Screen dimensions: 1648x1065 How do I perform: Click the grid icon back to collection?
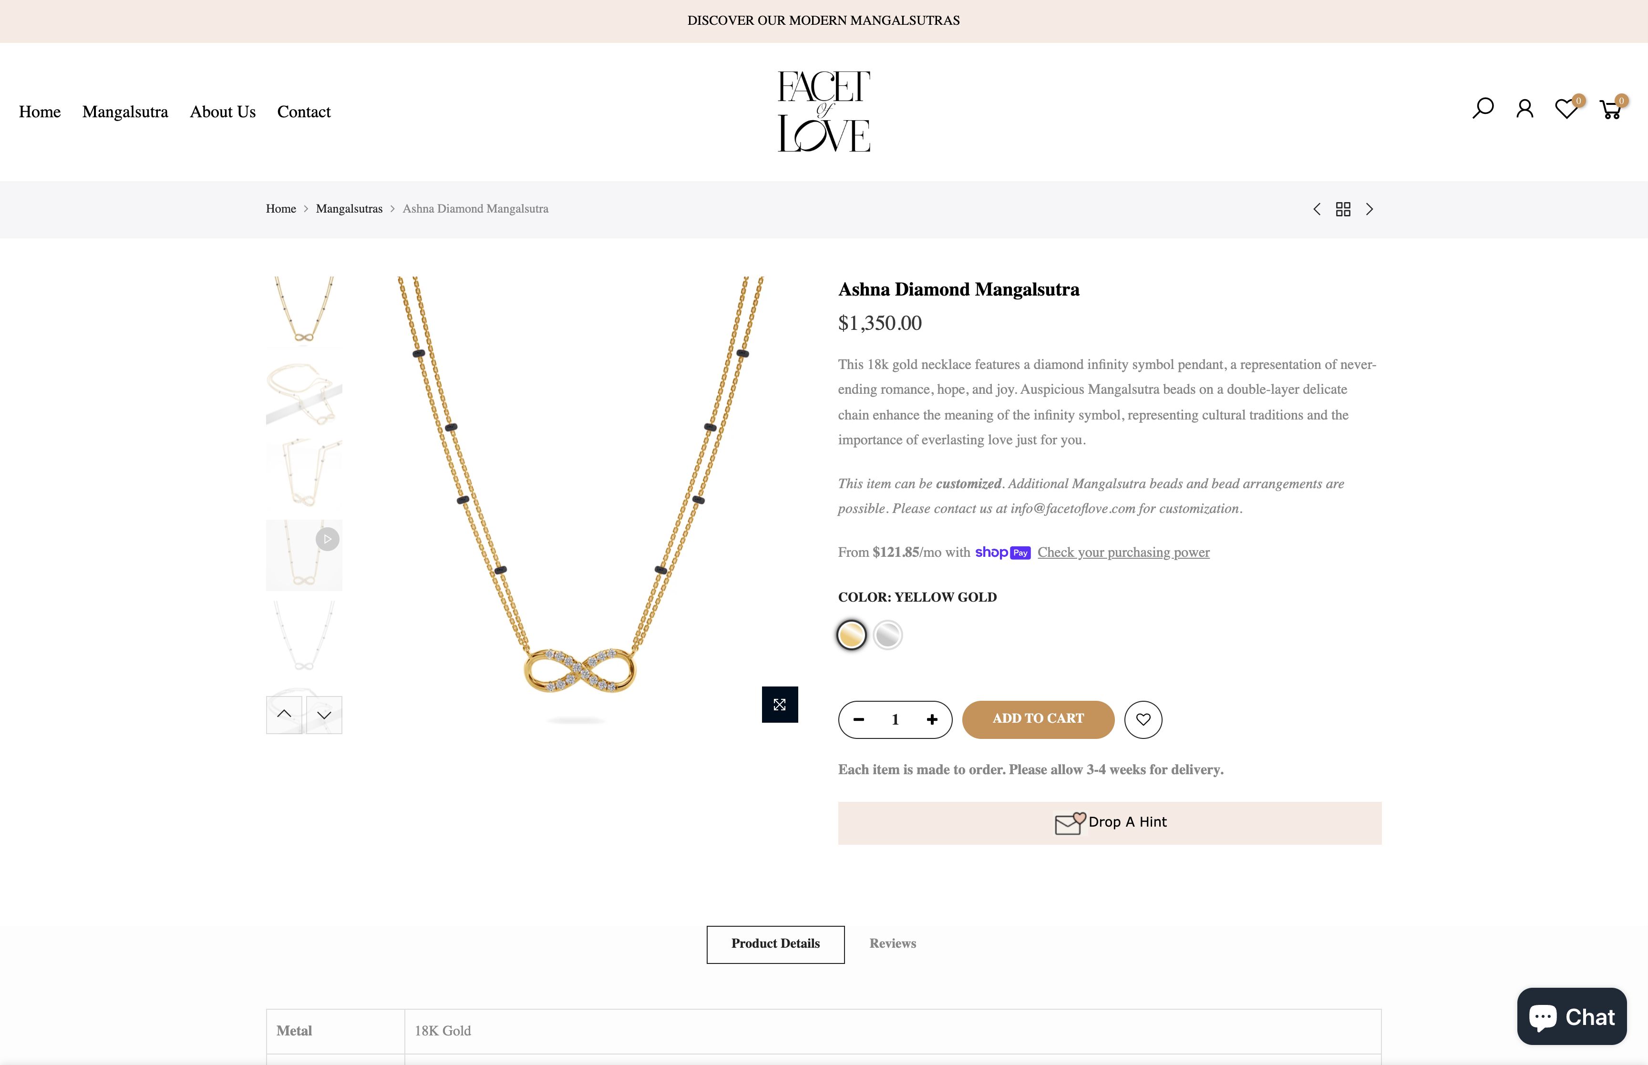1343,209
